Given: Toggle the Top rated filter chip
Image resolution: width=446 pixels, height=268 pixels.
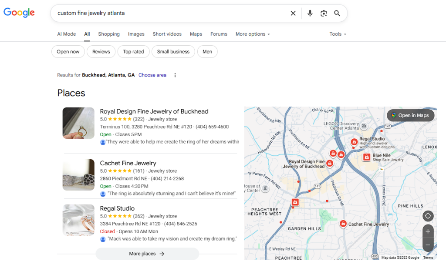Looking at the screenshot, I should 133,51.
